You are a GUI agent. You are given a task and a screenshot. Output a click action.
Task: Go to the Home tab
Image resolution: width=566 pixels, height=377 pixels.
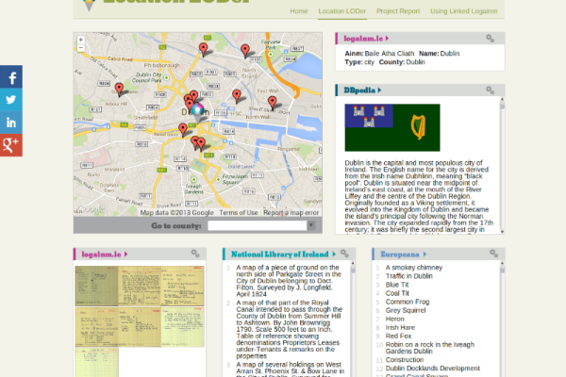299,11
